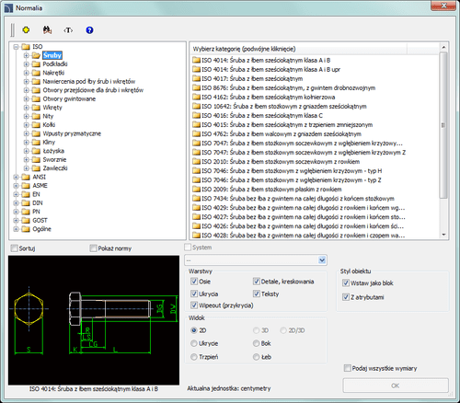Uncheck the Teksty checkbox
This screenshot has height=403, width=460.
(257, 294)
